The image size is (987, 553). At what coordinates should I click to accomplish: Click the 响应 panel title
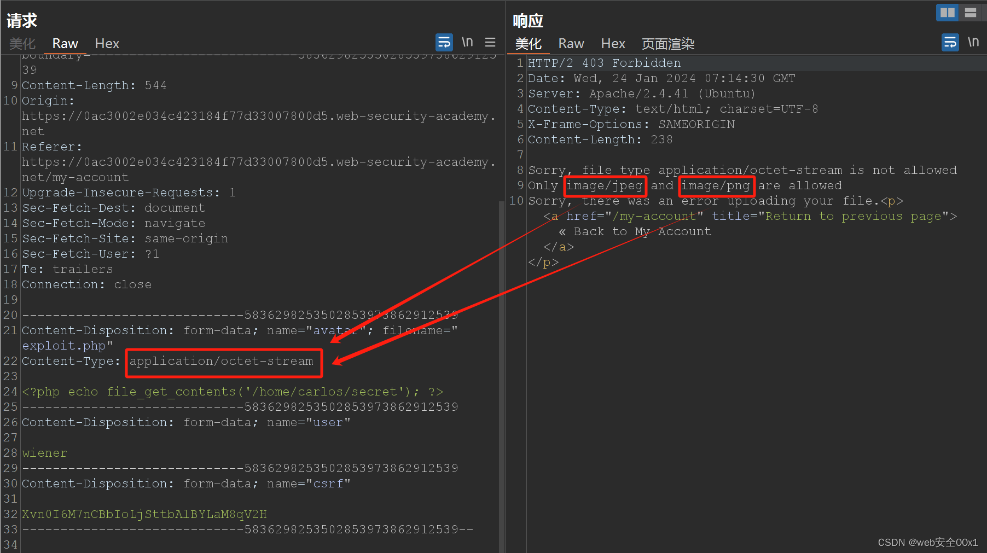(x=528, y=21)
